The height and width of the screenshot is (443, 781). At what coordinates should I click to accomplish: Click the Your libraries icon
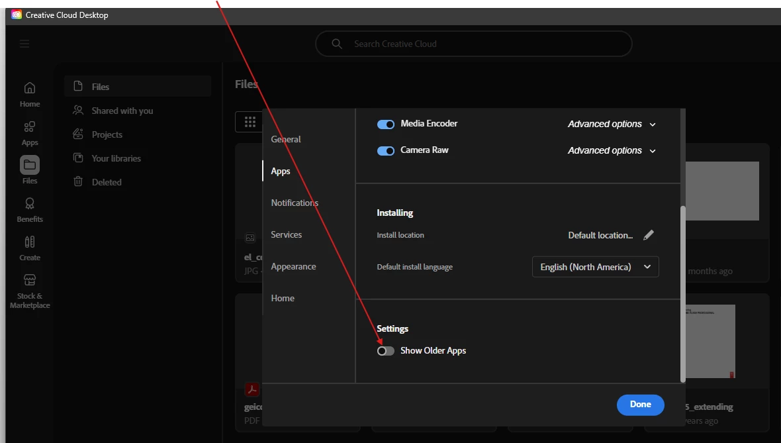point(78,158)
